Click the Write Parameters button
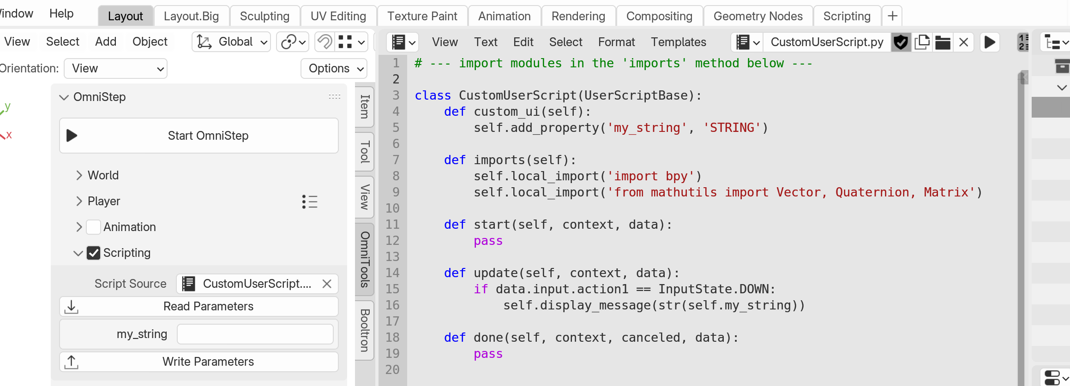Screen dimensions: 1070x386 tap(199, 362)
